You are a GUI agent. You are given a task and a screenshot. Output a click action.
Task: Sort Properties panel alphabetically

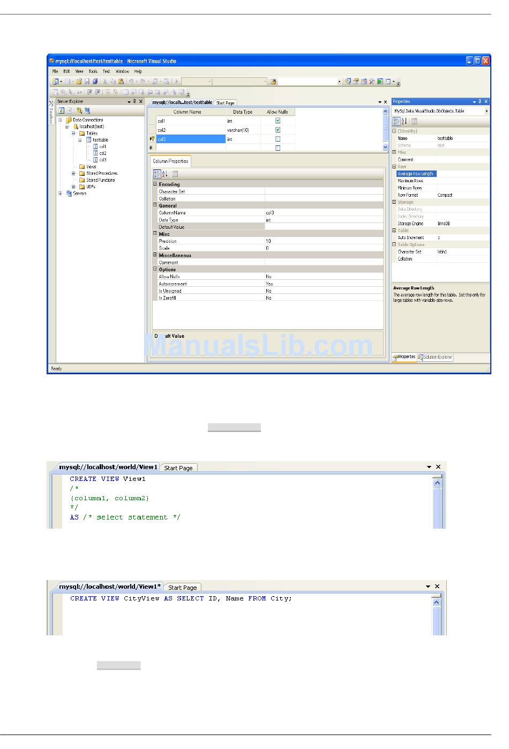tap(404, 121)
